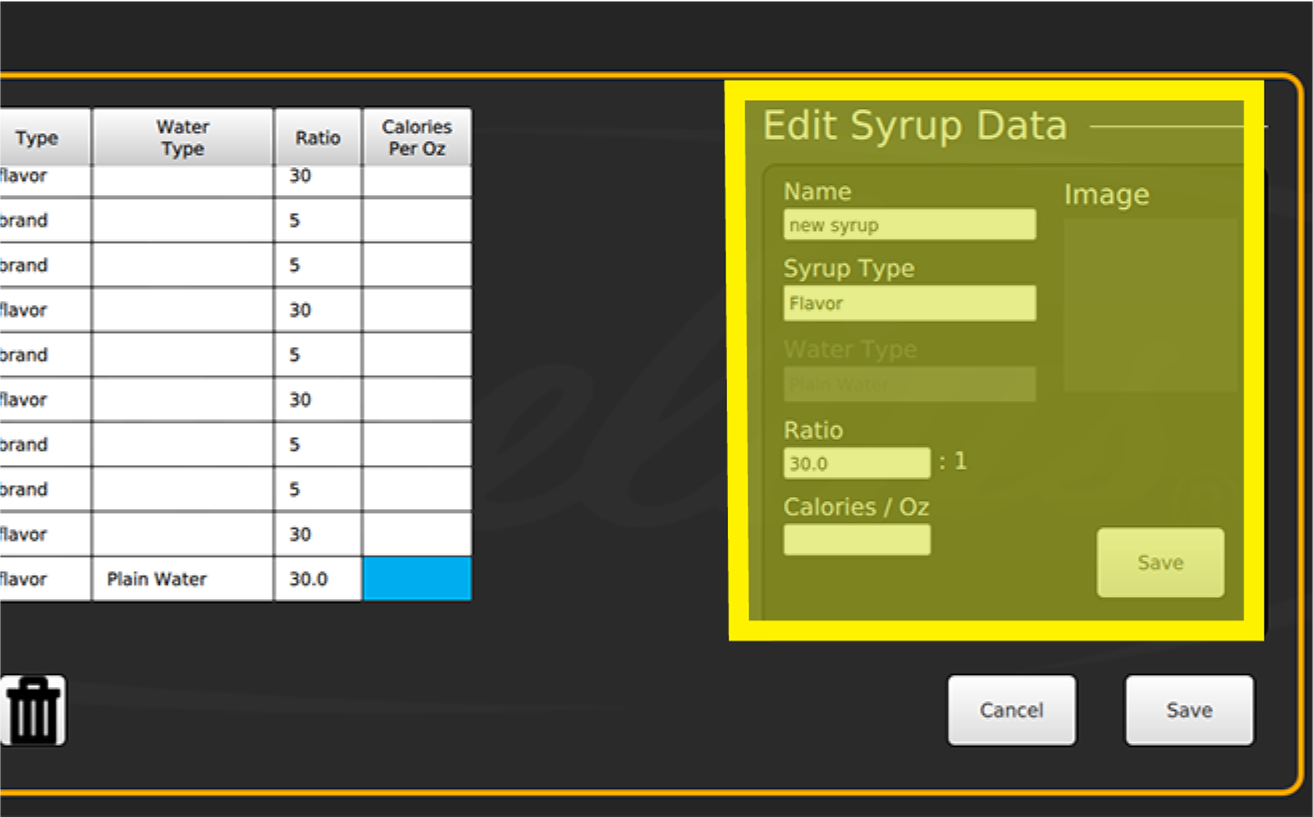Save the Edit Syrup Data panel
The image size is (1313, 817).
(1160, 563)
